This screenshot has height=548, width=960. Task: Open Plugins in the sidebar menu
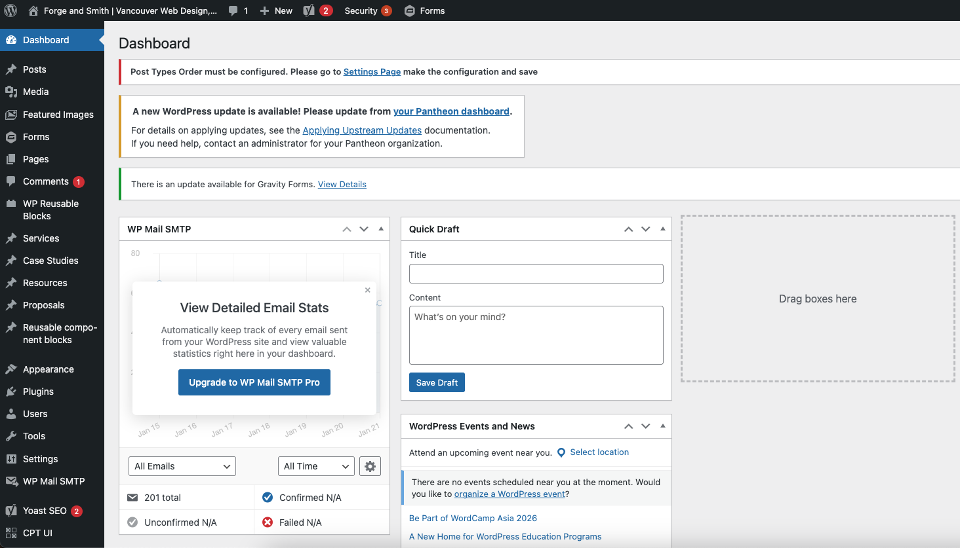[38, 392]
